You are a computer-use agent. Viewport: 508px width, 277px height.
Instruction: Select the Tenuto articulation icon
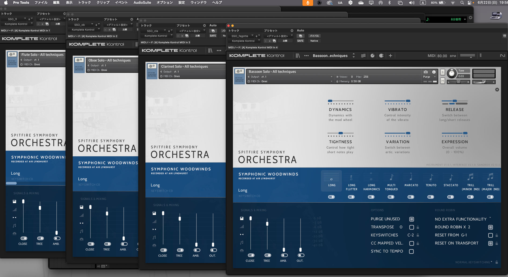click(431, 178)
